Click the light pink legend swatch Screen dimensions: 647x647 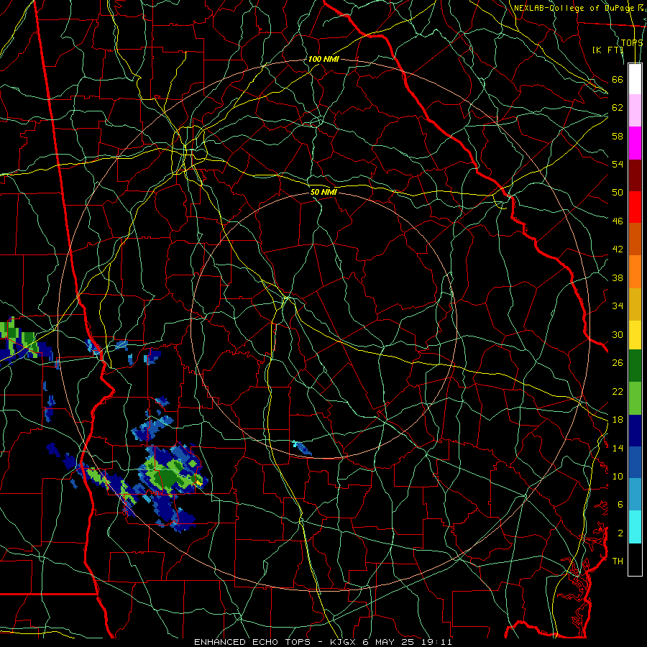click(x=635, y=111)
